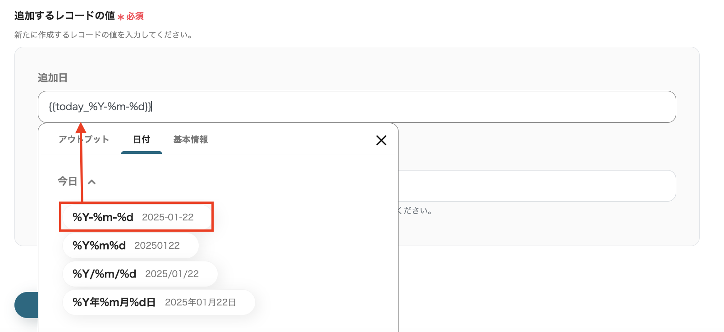Open the 基本情報 tab
724x332 pixels.
(191, 139)
